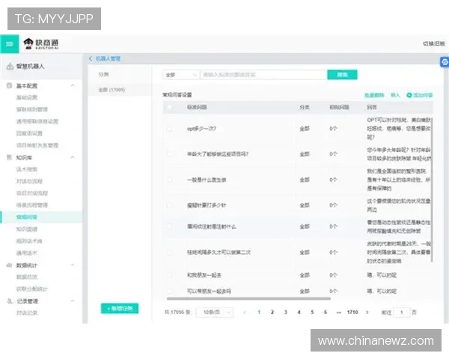Open 基础设置 in the sidebar
The width and height of the screenshot is (449, 359).
(x=27, y=98)
